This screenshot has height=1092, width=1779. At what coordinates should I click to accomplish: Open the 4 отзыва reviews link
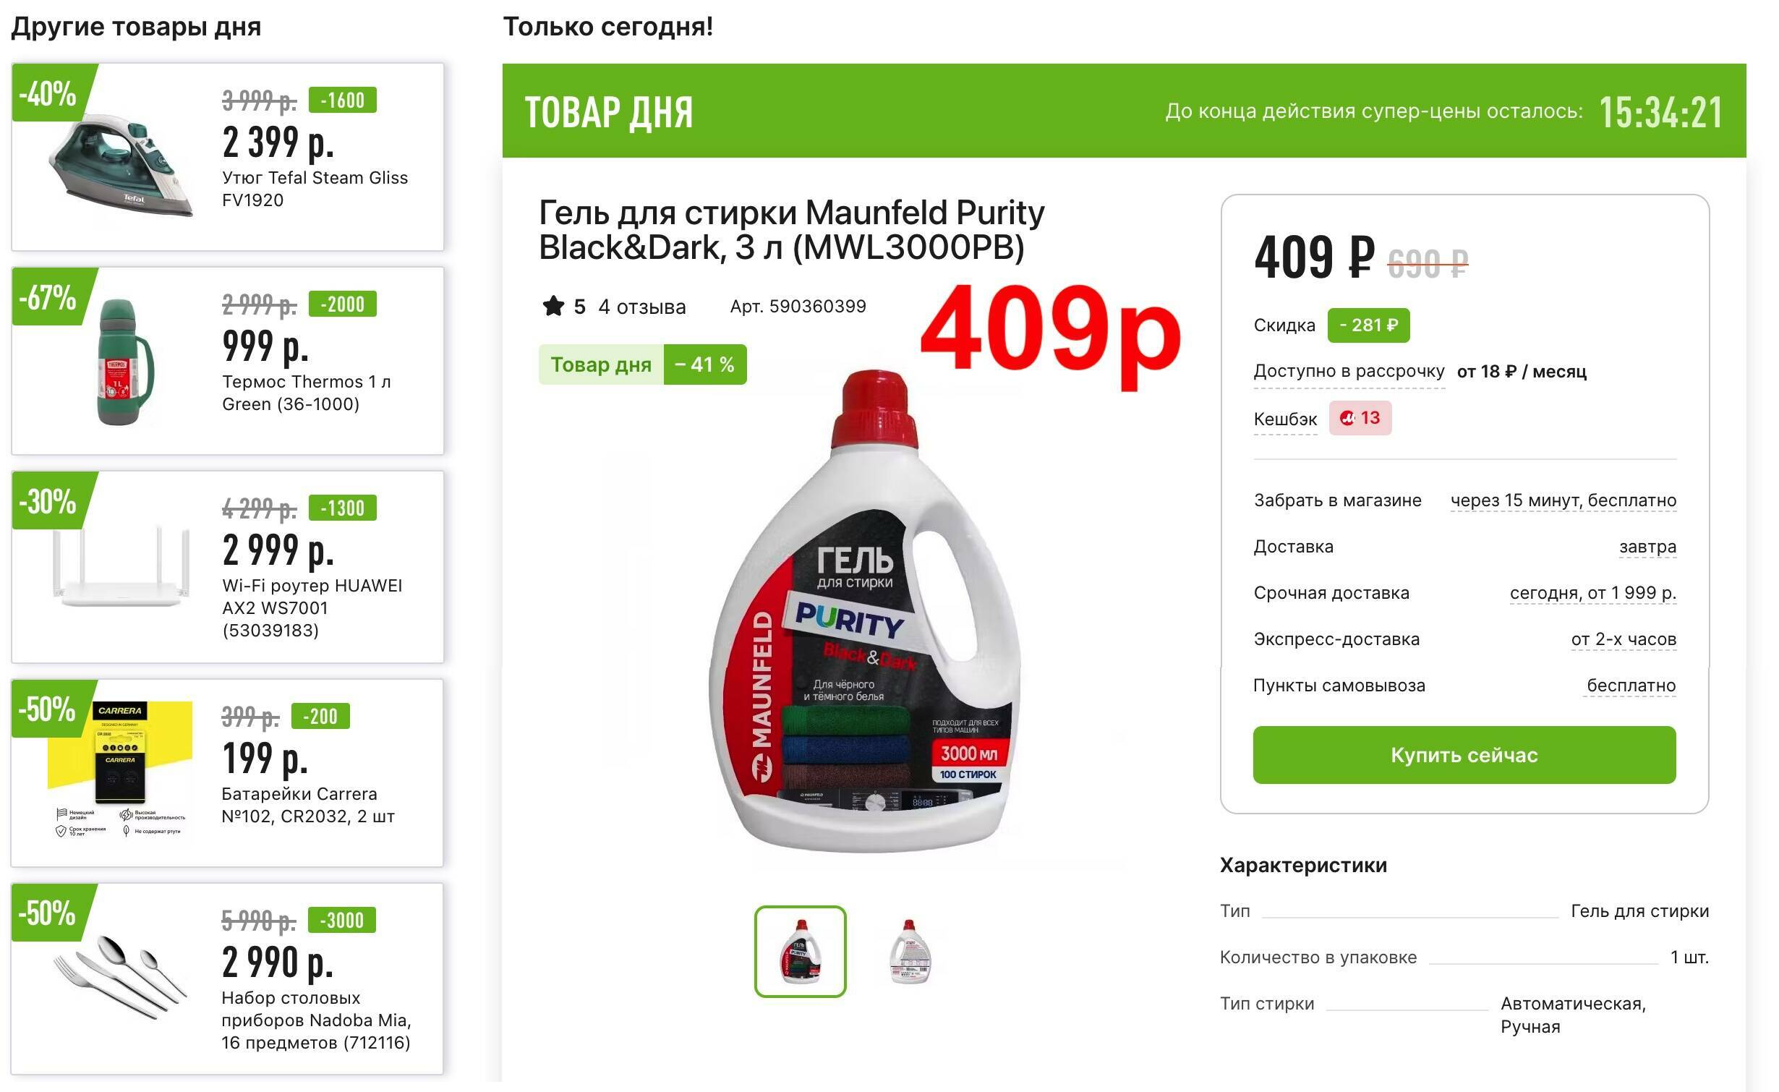click(641, 307)
